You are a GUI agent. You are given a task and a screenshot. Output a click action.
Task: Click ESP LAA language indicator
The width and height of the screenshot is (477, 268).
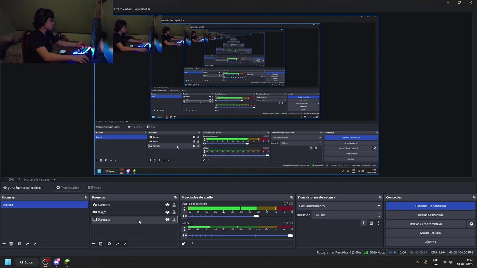435,262
